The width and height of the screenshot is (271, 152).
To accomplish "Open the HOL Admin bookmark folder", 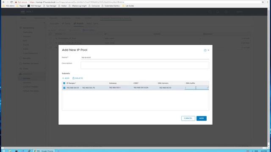I will click(8, 6).
